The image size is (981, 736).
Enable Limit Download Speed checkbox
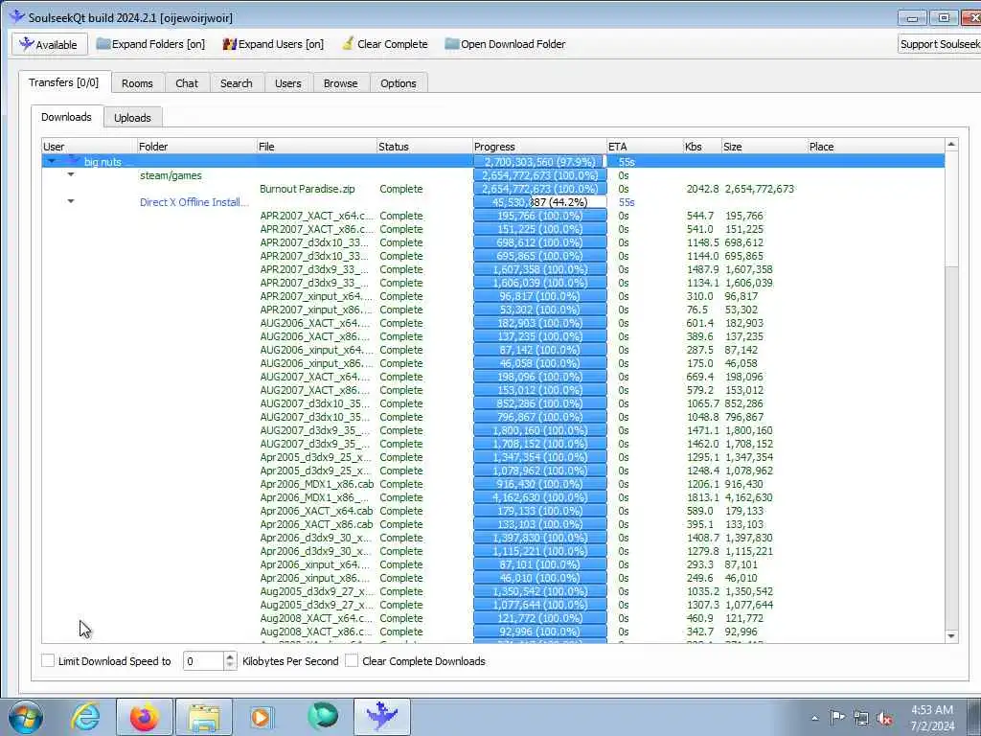coord(48,660)
